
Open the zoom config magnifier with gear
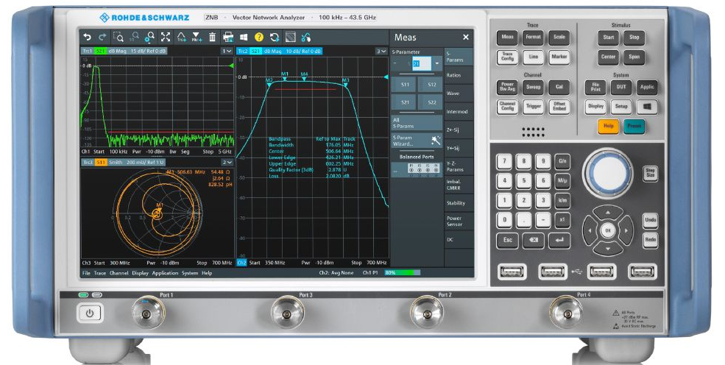150,37
